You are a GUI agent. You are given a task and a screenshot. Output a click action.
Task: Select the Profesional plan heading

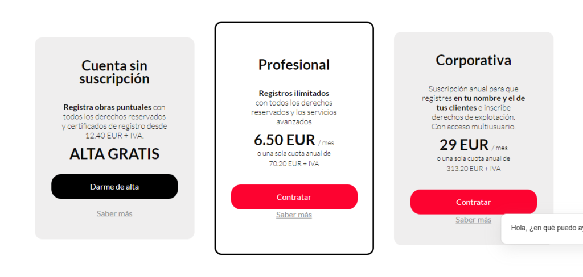294,65
